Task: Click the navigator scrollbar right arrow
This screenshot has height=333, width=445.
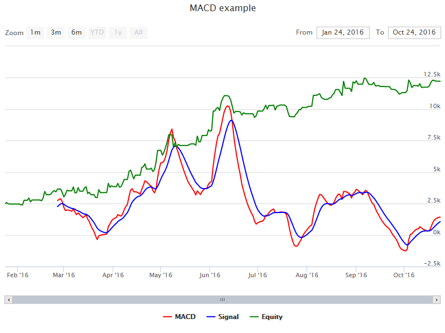Action: coord(437,300)
